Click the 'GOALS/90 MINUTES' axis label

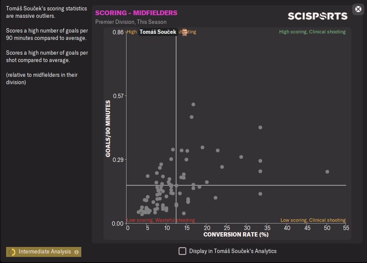(108, 129)
